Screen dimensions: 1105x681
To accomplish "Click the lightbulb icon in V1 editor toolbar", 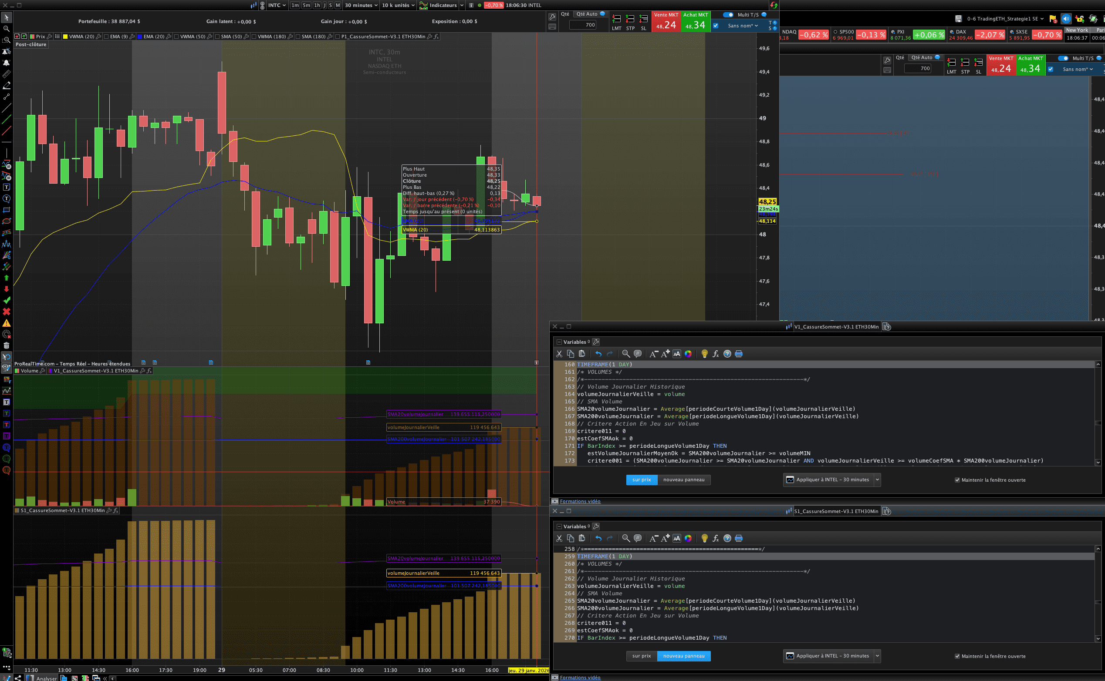I will [x=704, y=354].
